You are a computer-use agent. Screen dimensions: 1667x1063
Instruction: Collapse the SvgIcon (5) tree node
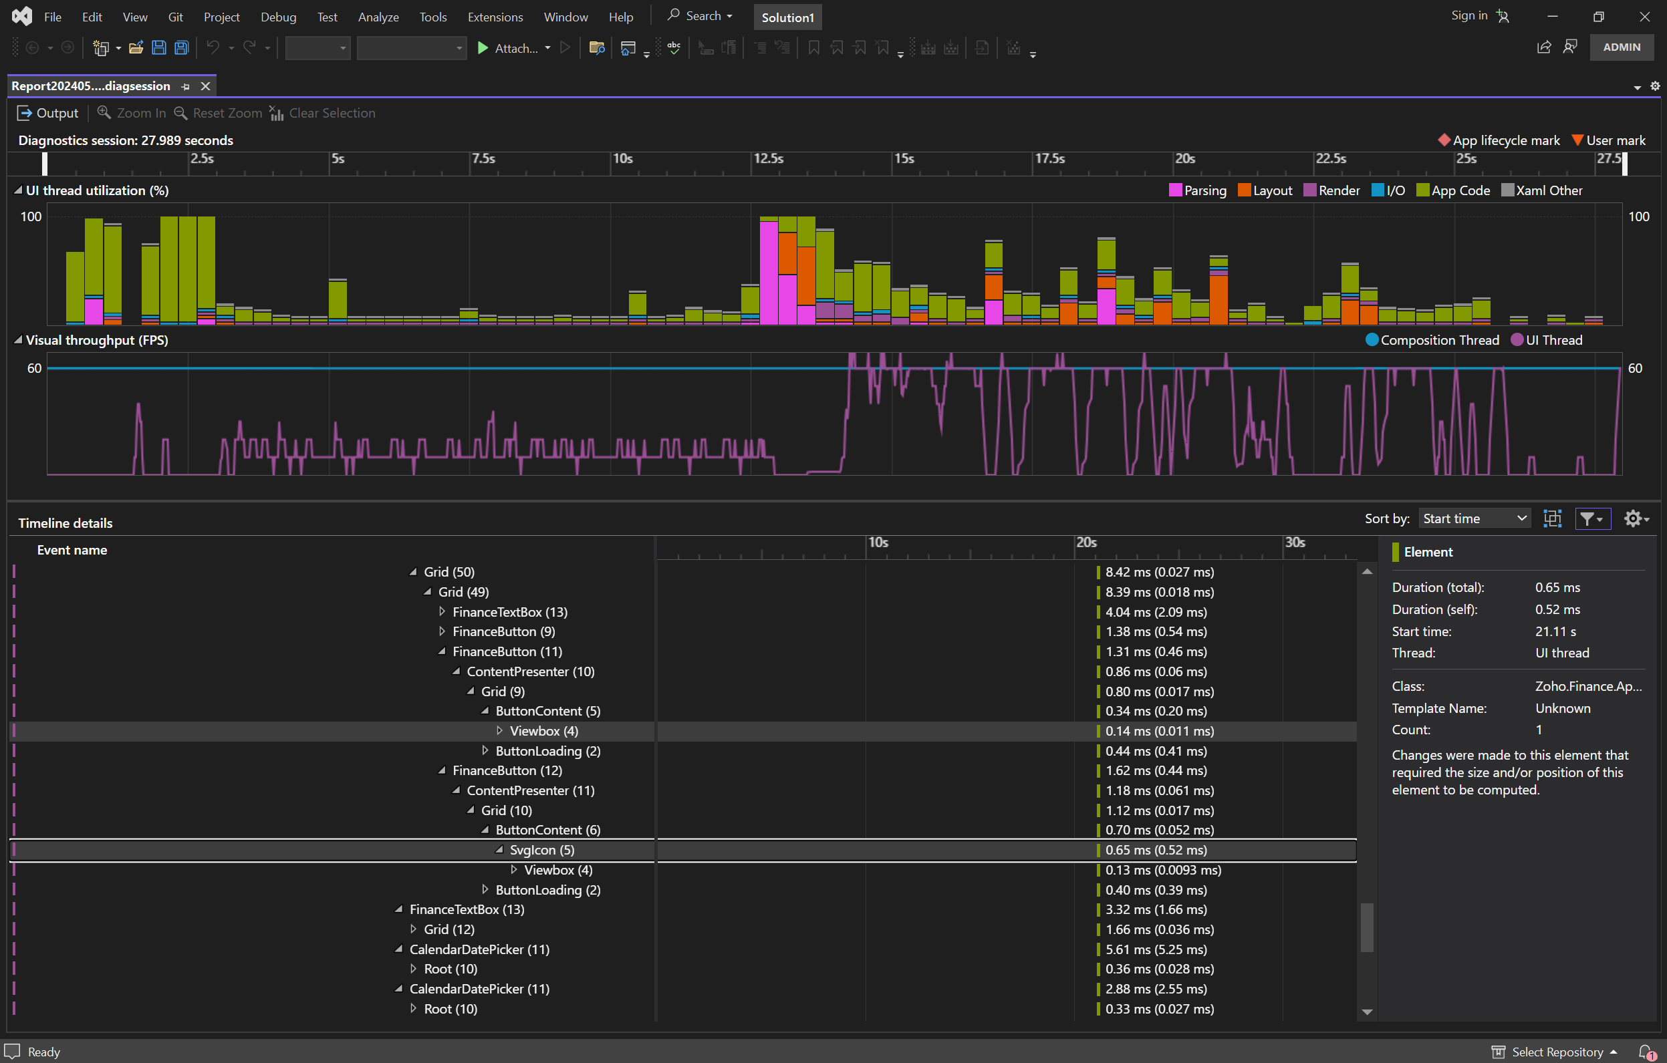pos(499,850)
